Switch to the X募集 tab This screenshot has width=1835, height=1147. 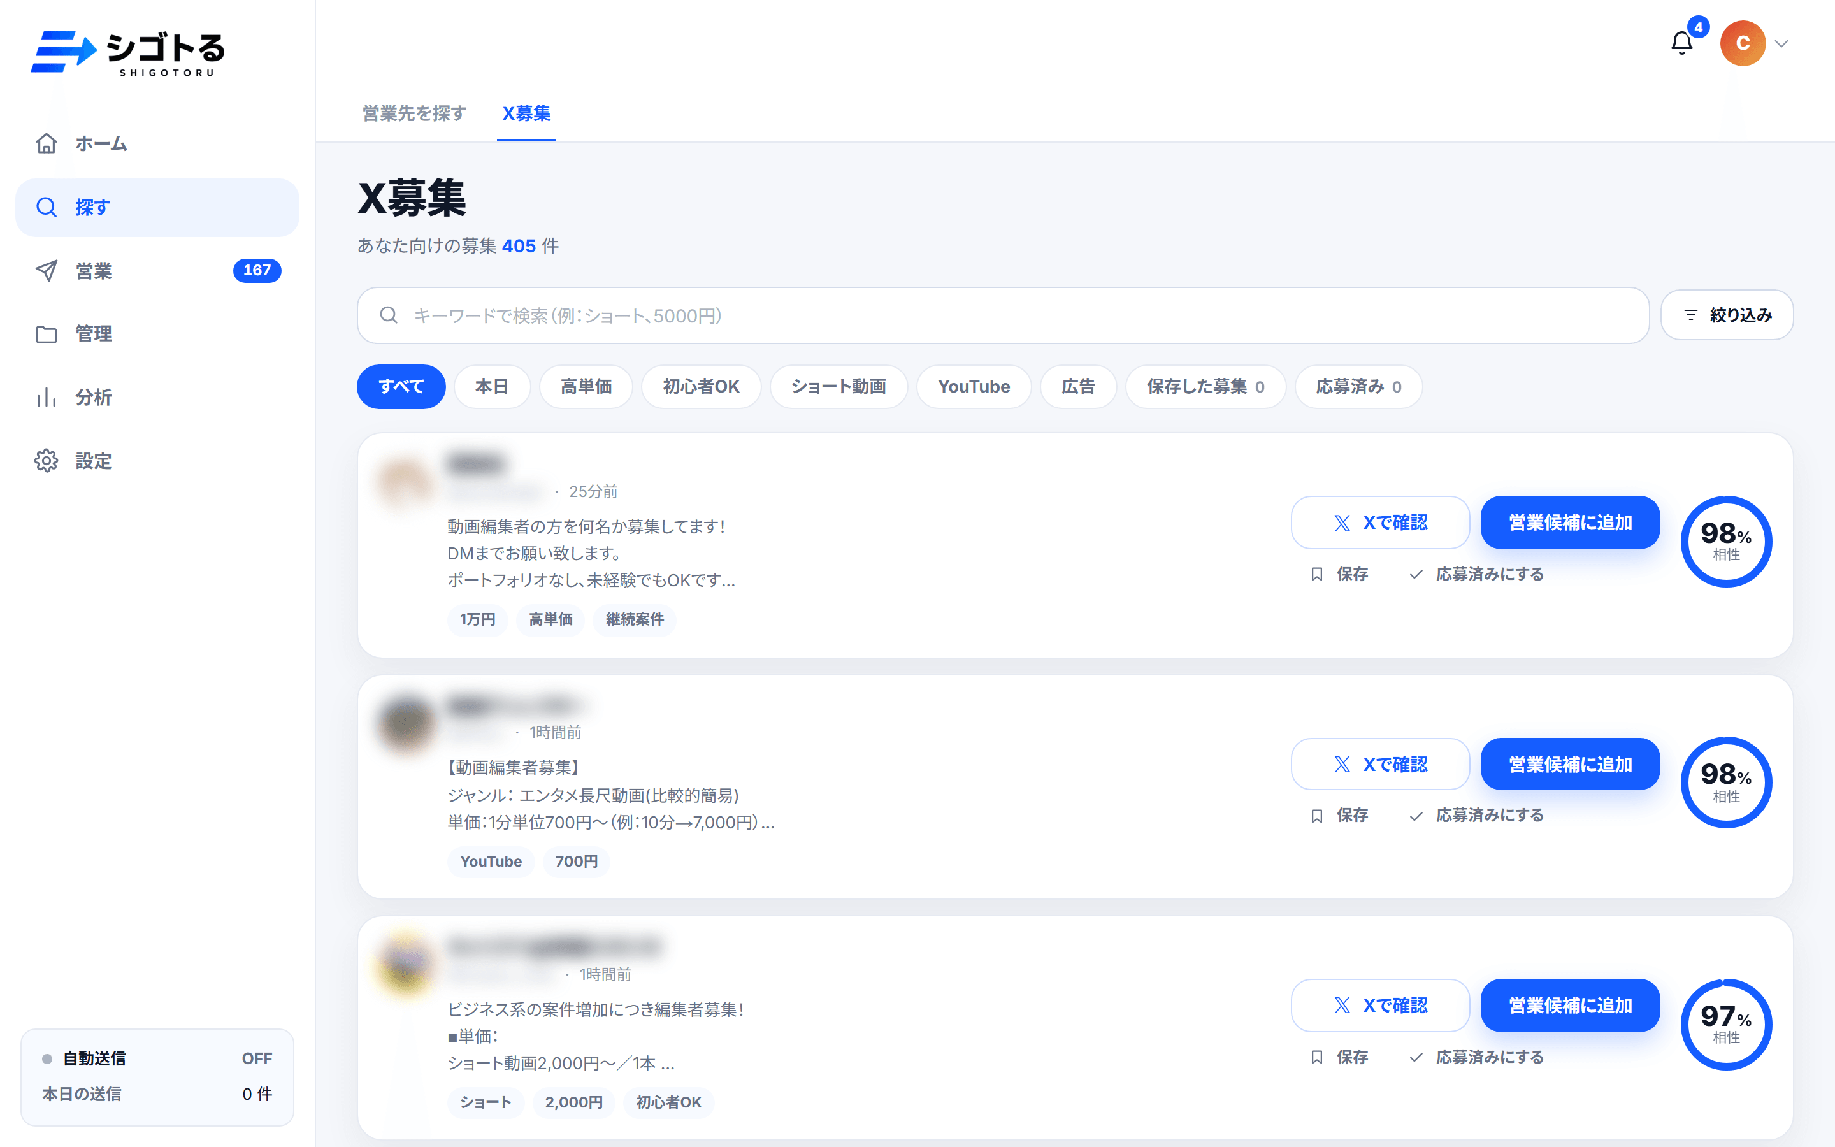coord(526,114)
